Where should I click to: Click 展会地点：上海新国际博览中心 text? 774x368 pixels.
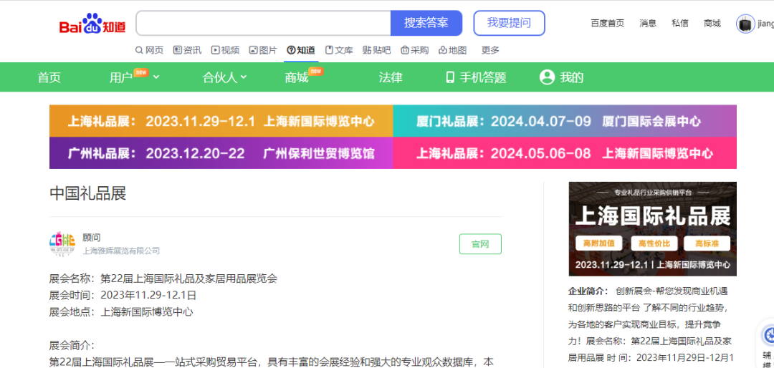[121, 311]
